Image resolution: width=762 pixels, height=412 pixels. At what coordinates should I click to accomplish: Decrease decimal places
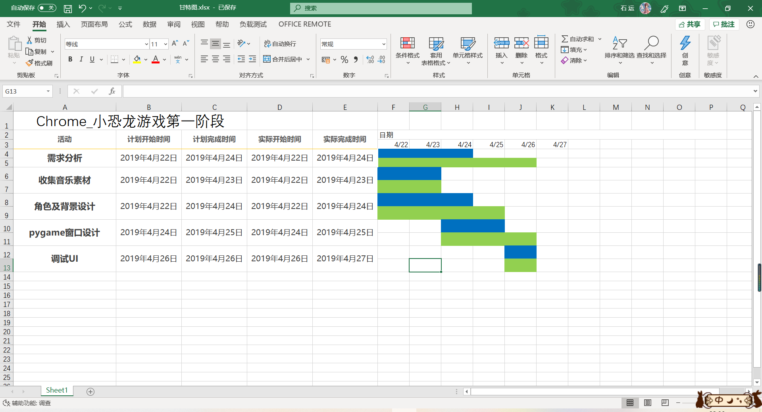pos(381,59)
